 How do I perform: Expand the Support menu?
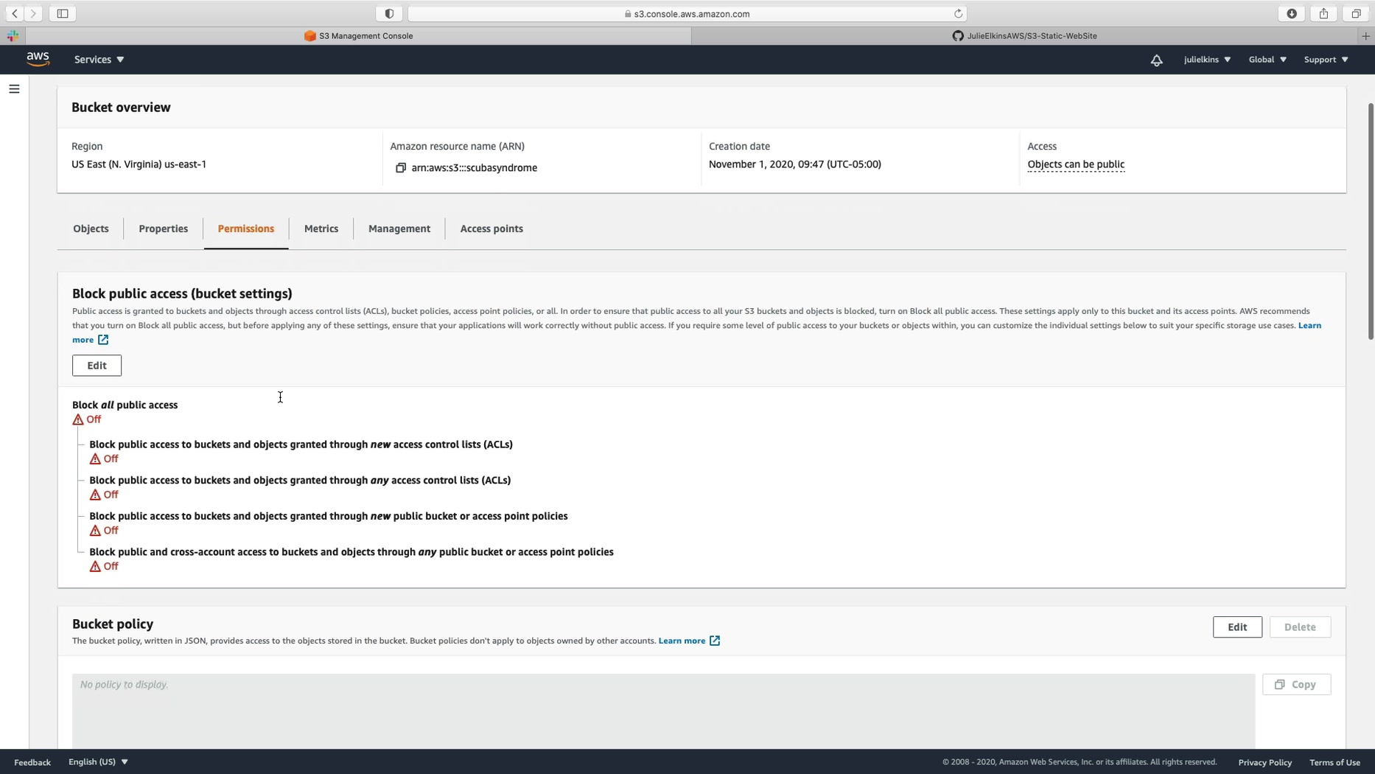(1326, 60)
